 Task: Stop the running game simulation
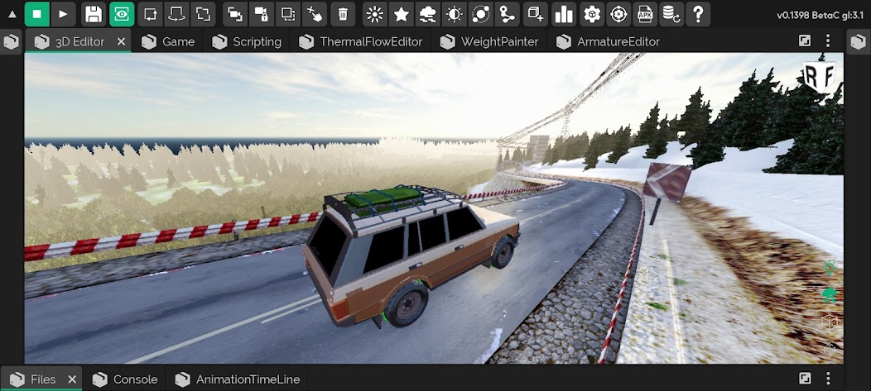pyautogui.click(x=37, y=13)
